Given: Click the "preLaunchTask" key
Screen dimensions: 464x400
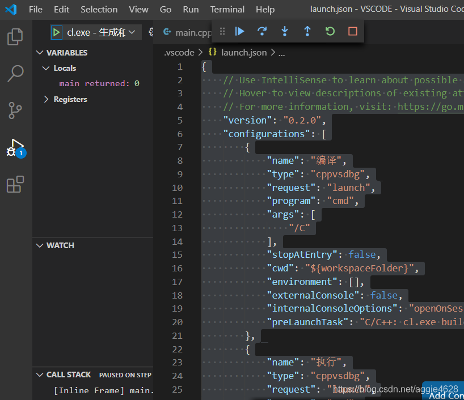Looking at the screenshot, I should tap(307, 322).
